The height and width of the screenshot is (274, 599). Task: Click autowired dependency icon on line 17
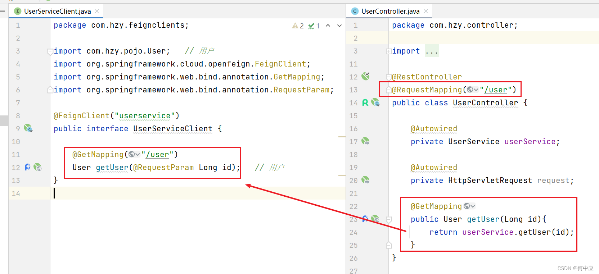click(x=366, y=141)
